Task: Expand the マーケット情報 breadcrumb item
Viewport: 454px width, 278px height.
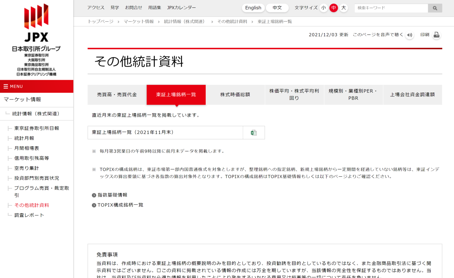Action: coord(138,21)
